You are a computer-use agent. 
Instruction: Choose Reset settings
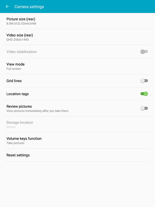[77, 155]
